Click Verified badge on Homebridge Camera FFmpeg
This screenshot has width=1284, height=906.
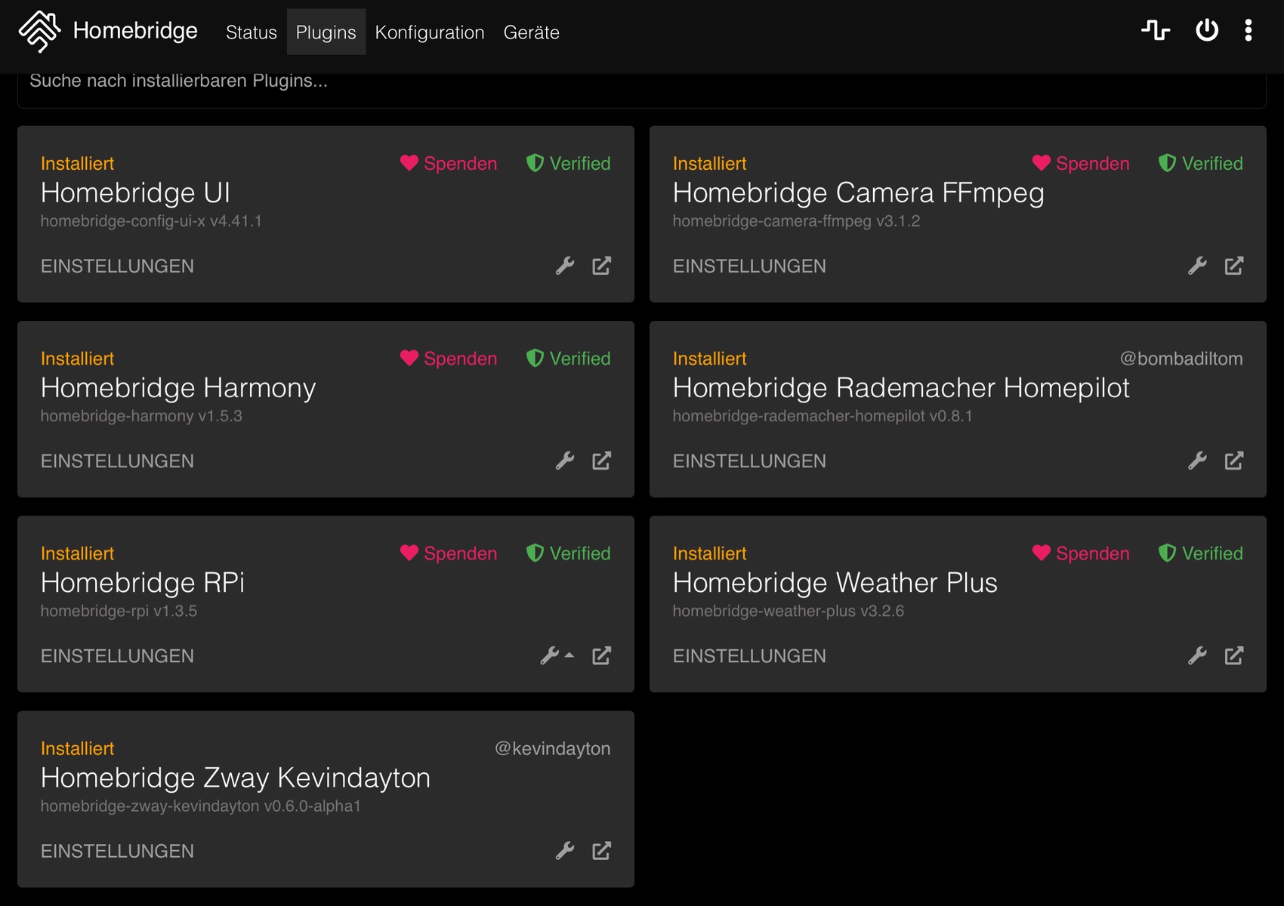[1201, 163]
